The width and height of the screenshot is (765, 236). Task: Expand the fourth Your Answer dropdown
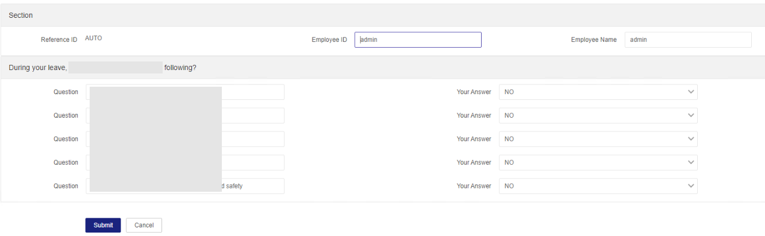point(598,163)
